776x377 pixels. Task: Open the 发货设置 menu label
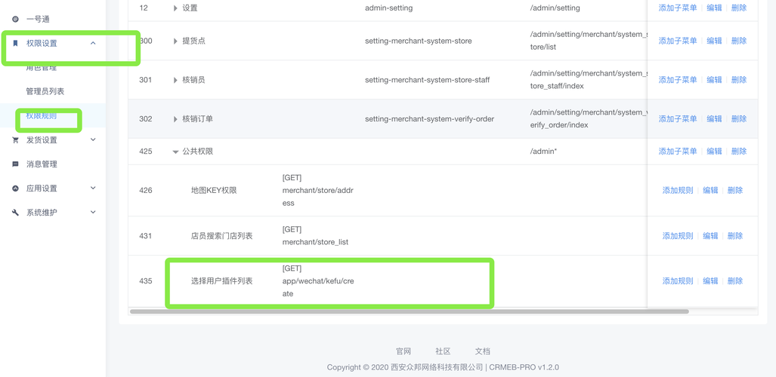tap(42, 139)
